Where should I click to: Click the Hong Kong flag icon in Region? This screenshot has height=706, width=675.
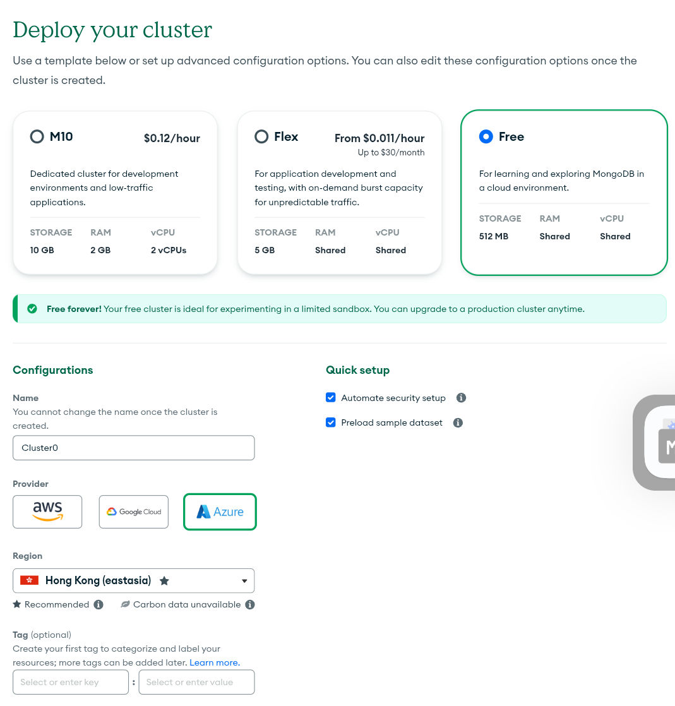click(x=30, y=580)
